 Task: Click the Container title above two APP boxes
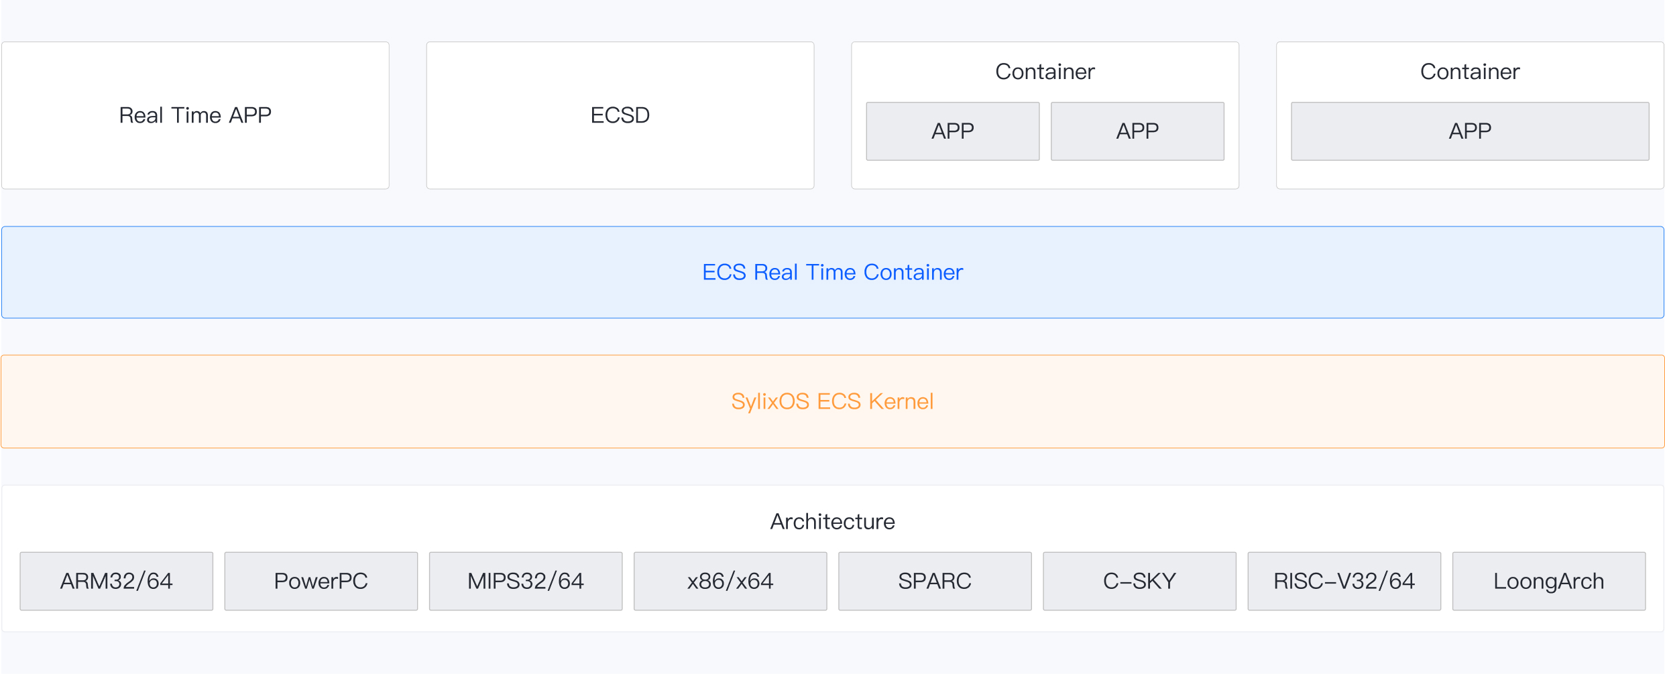[x=1045, y=72]
